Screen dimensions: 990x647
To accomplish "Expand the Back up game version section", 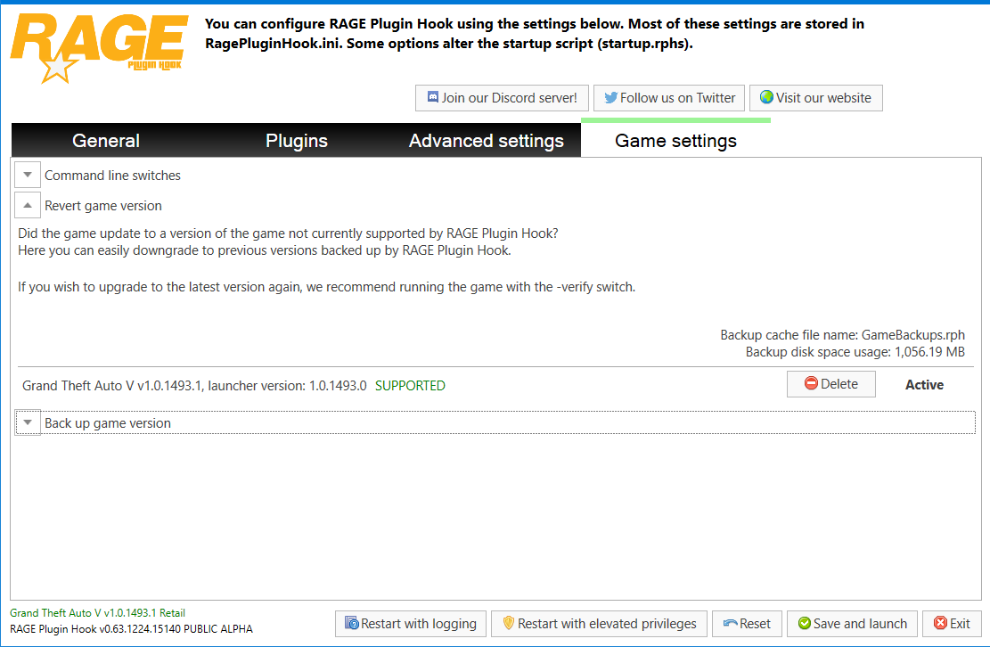I will tap(28, 422).
